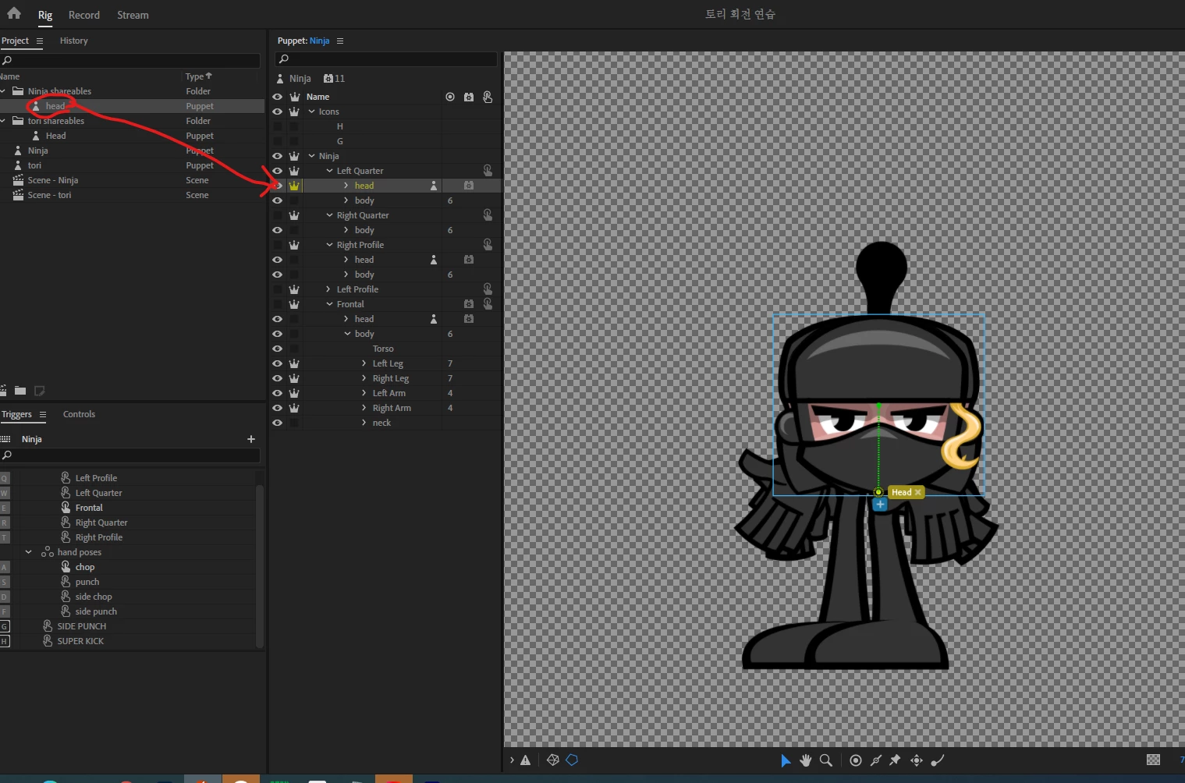The width and height of the screenshot is (1185, 783).
Task: Open the Triggers tab
Action: 16,414
